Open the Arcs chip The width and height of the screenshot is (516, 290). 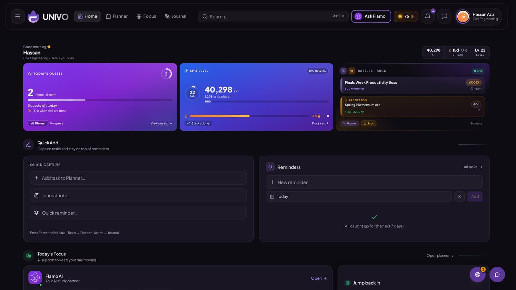(x=369, y=123)
